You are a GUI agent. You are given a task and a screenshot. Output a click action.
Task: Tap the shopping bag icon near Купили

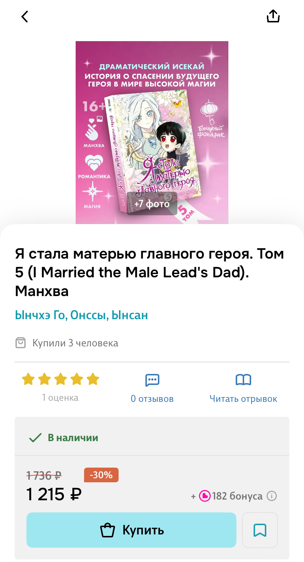(x=21, y=343)
